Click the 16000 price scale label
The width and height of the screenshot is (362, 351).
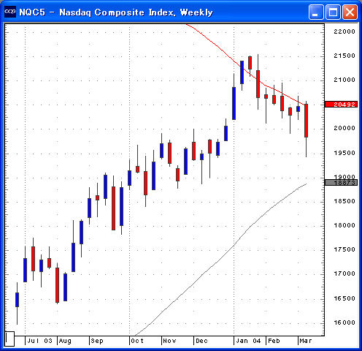(344, 322)
